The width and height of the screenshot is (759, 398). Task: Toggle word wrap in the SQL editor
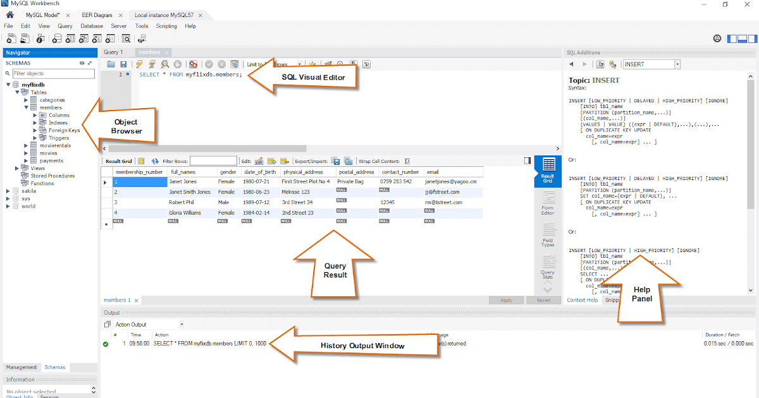[x=367, y=64]
